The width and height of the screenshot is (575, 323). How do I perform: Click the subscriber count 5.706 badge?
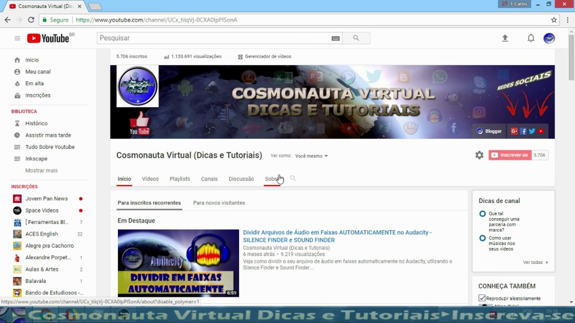[540, 155]
